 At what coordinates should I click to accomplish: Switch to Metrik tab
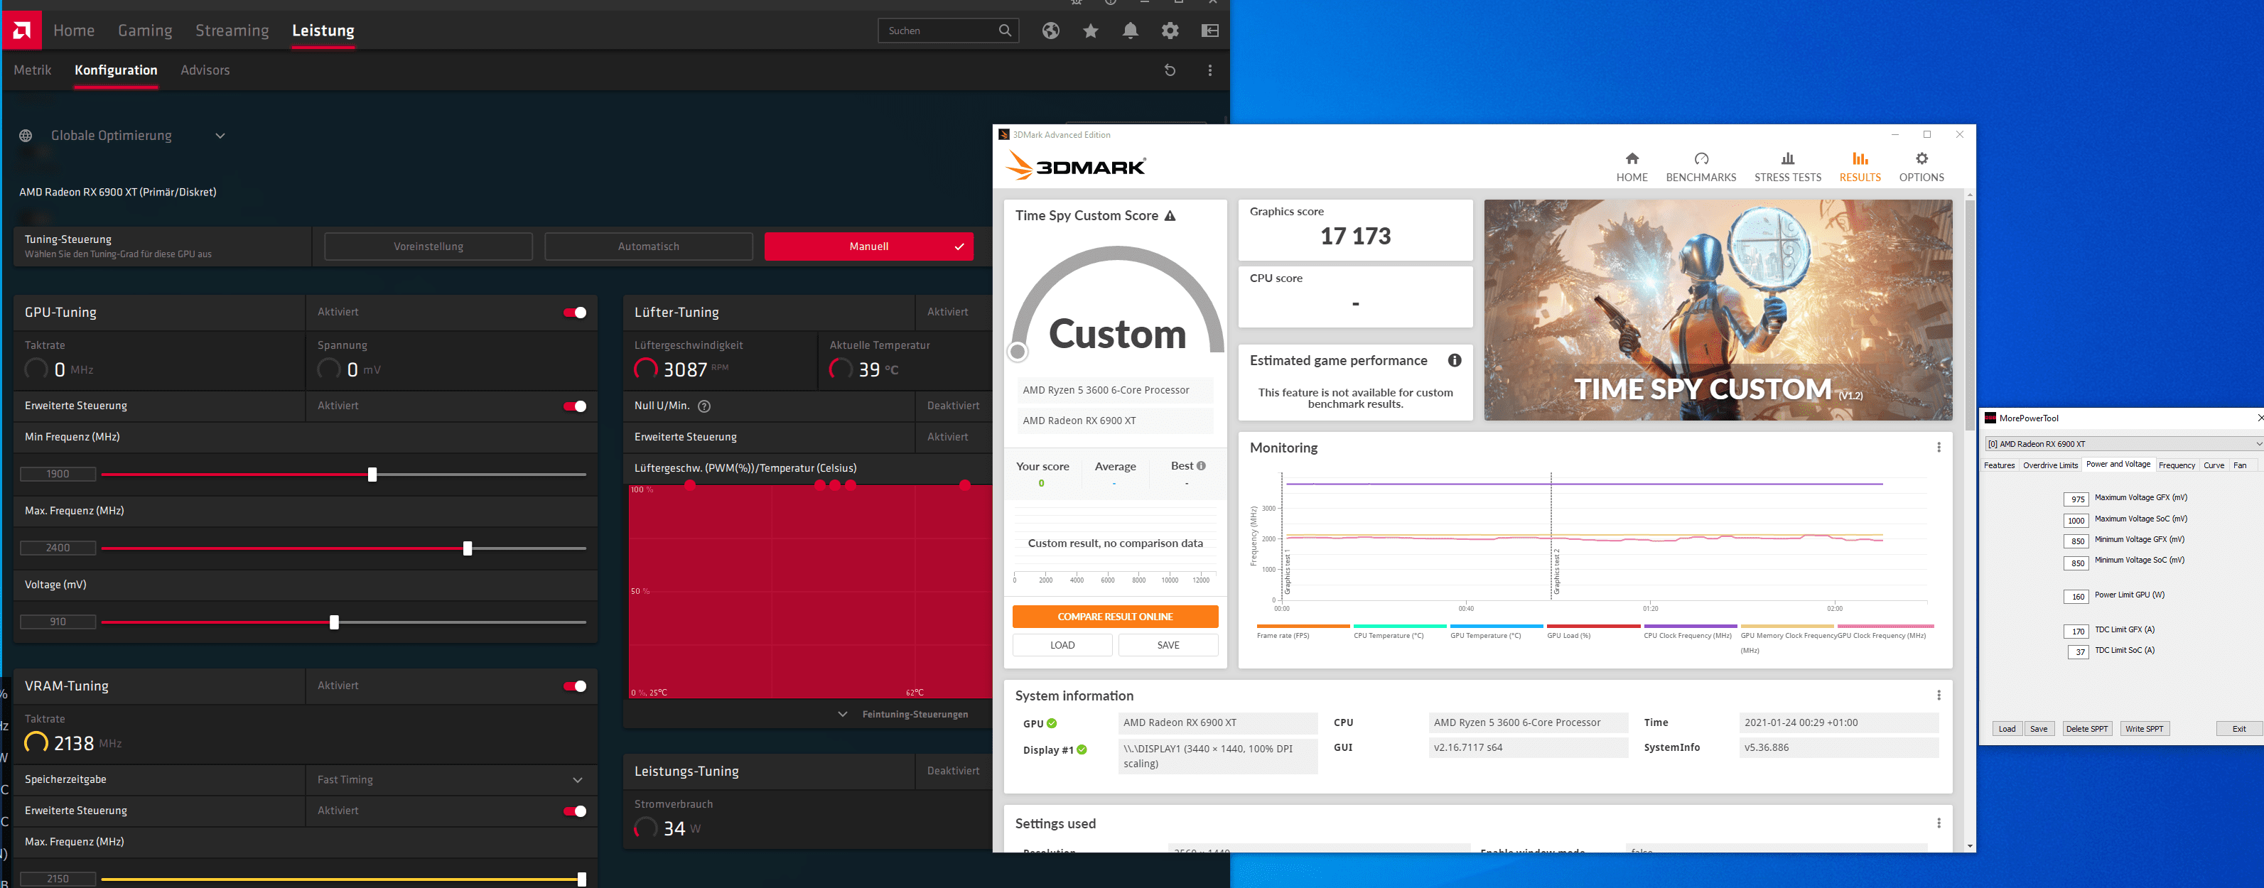click(33, 70)
